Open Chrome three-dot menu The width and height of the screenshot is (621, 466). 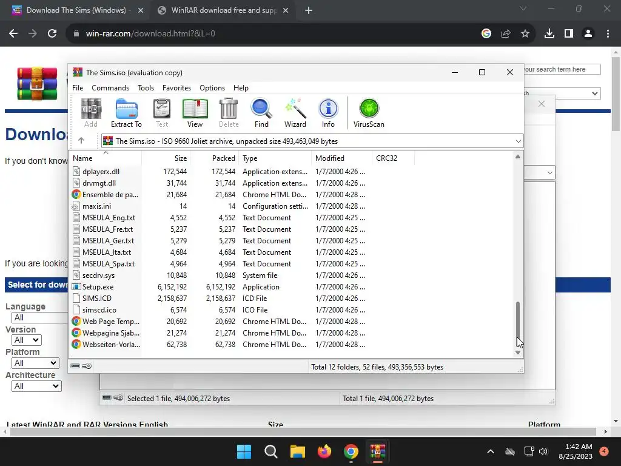click(608, 34)
